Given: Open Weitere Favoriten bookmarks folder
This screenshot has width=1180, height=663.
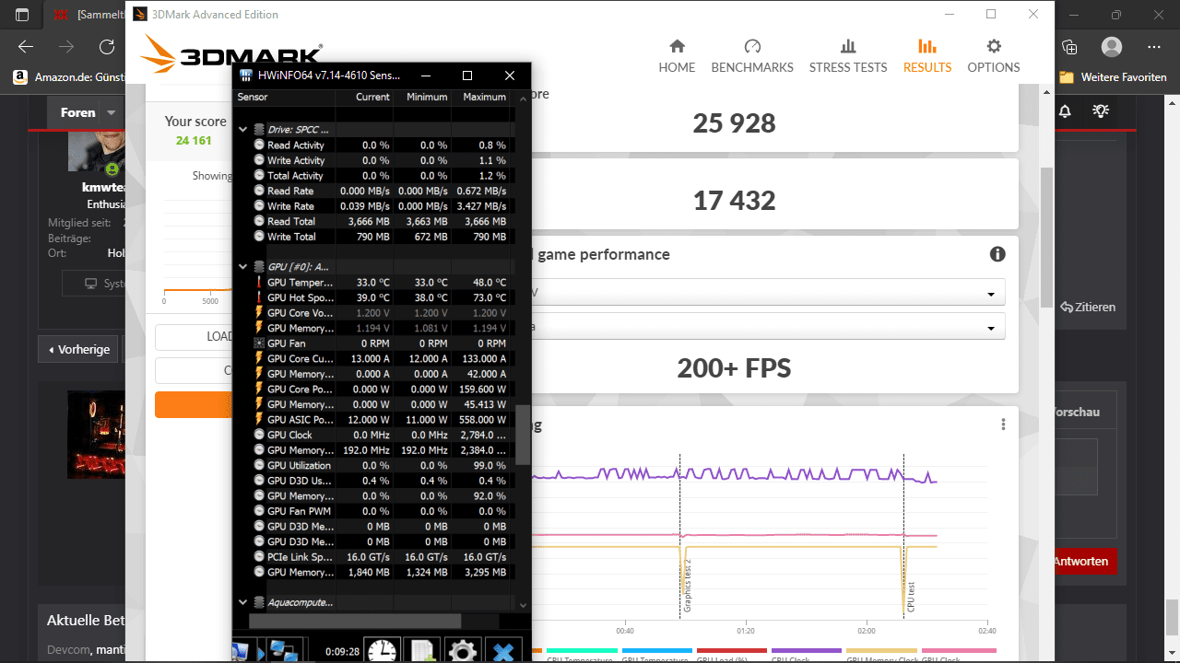Looking at the screenshot, I should point(1114,77).
